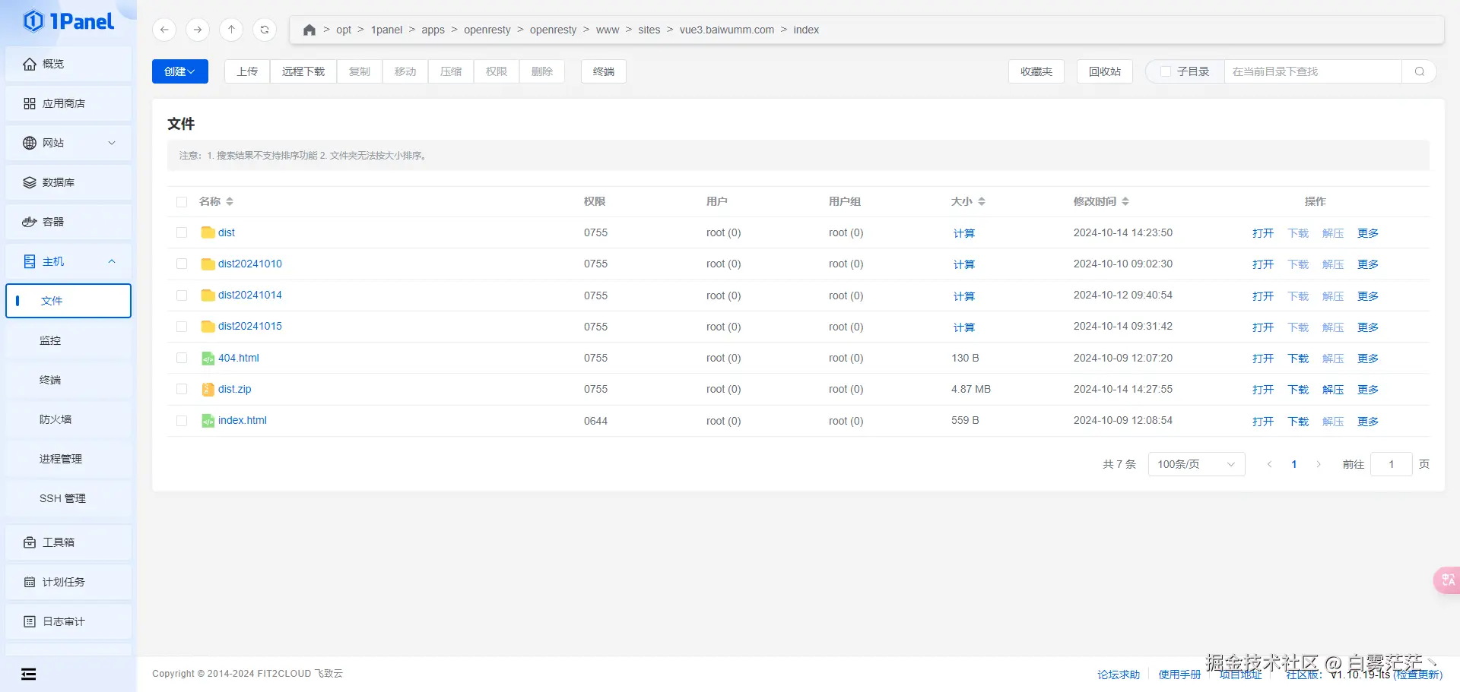Open the 创建 create dropdown
The image size is (1460, 692).
point(180,71)
